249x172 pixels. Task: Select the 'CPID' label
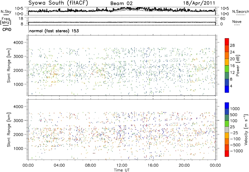pyautogui.click(x=7, y=29)
